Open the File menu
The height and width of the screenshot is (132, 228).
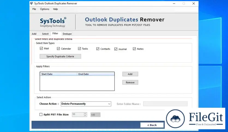coord(34,9)
